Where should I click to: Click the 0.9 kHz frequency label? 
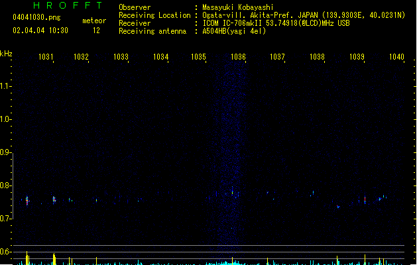5,152
